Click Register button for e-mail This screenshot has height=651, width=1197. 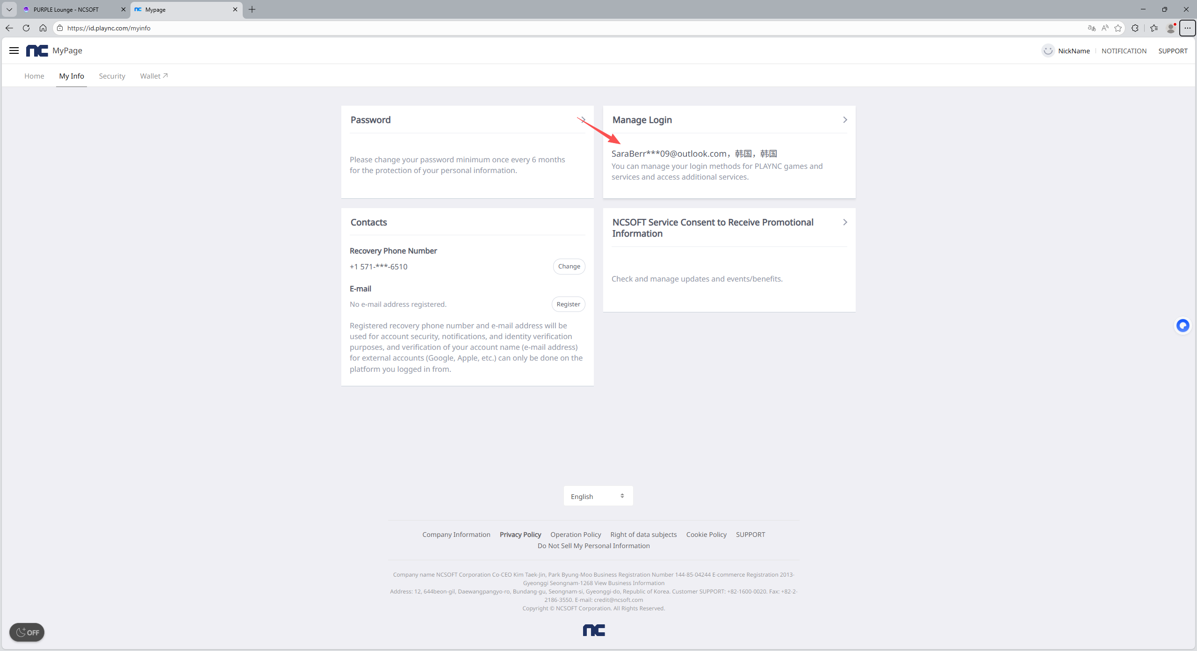point(568,304)
